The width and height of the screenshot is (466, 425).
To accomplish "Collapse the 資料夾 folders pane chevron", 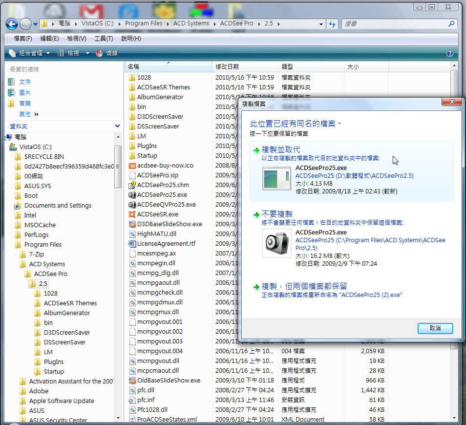I will (x=117, y=127).
